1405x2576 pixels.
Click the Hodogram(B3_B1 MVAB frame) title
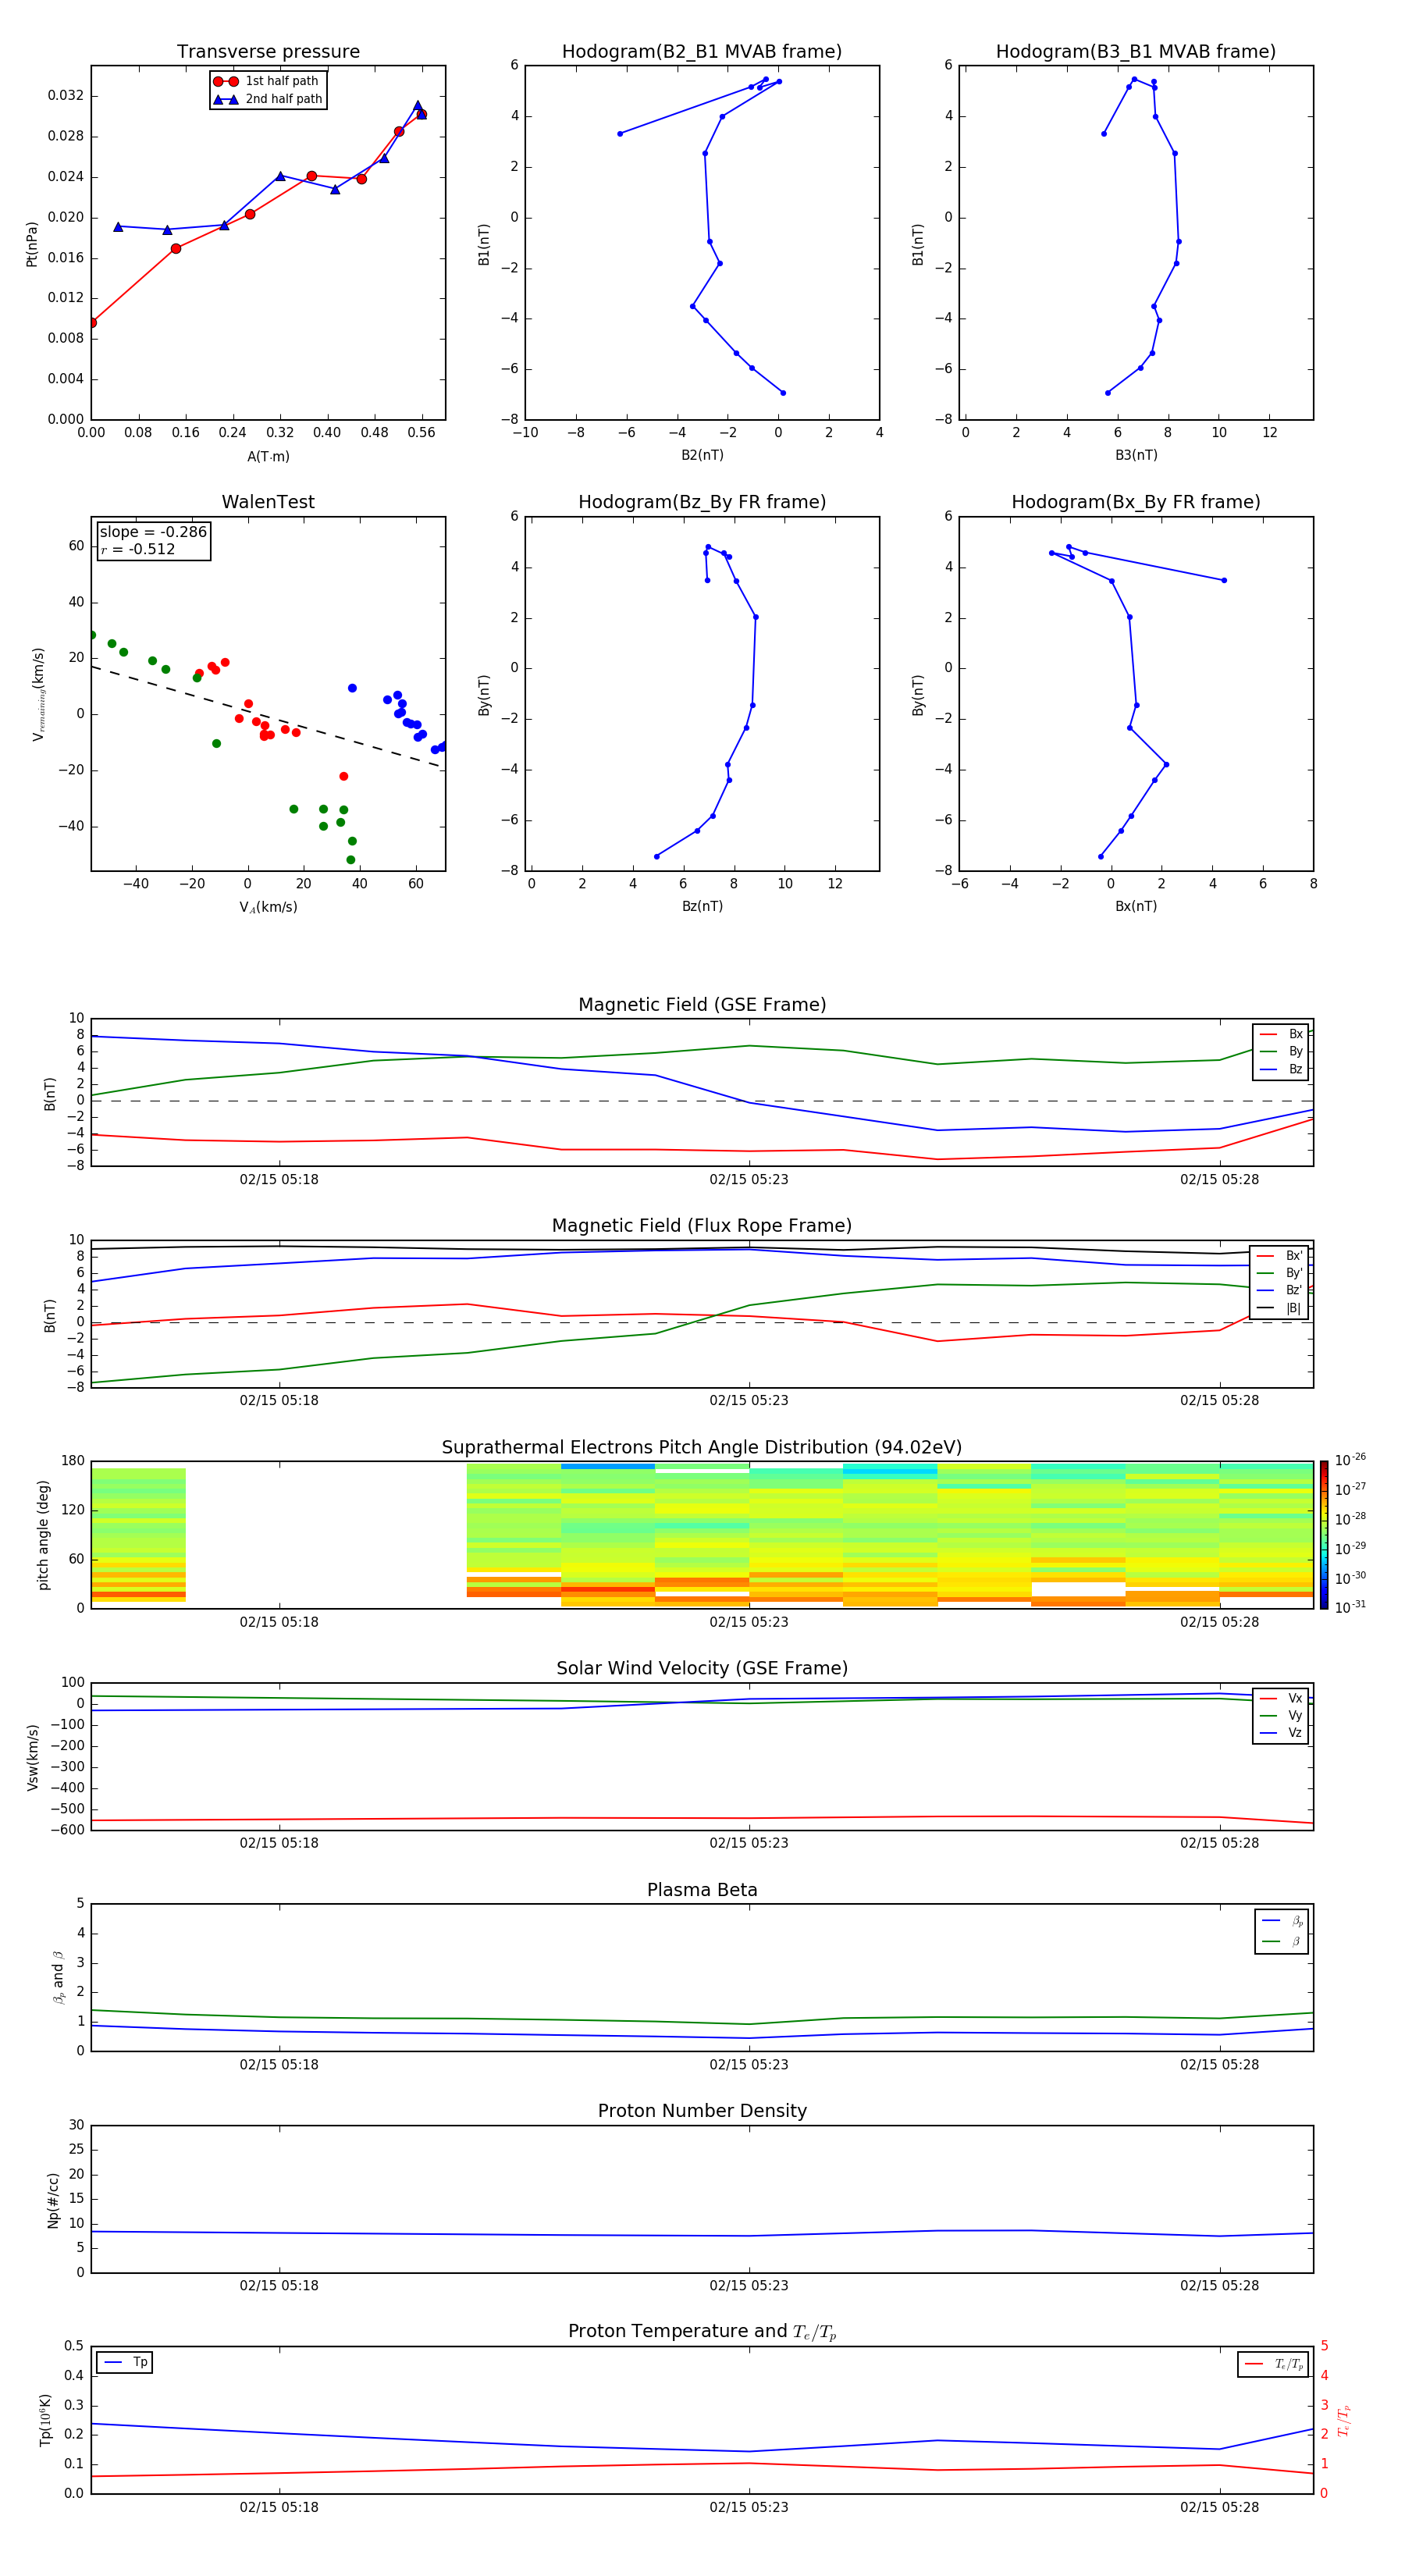tap(1136, 52)
